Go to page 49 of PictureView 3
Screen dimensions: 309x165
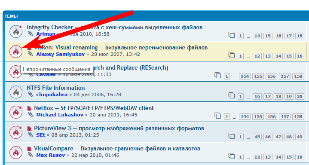tap(300, 137)
